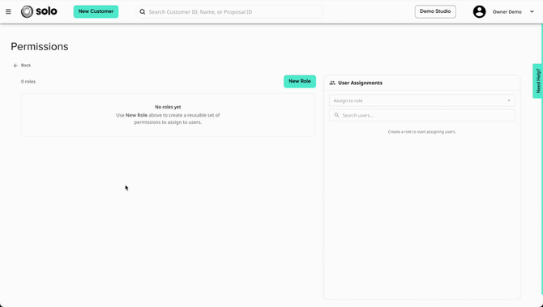Click the User Assignments heading
The height and width of the screenshot is (307, 543).
(x=360, y=83)
